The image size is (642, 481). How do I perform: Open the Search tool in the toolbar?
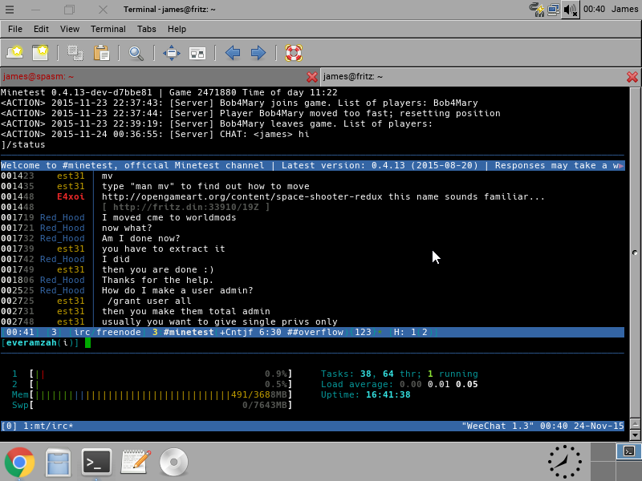(x=135, y=53)
